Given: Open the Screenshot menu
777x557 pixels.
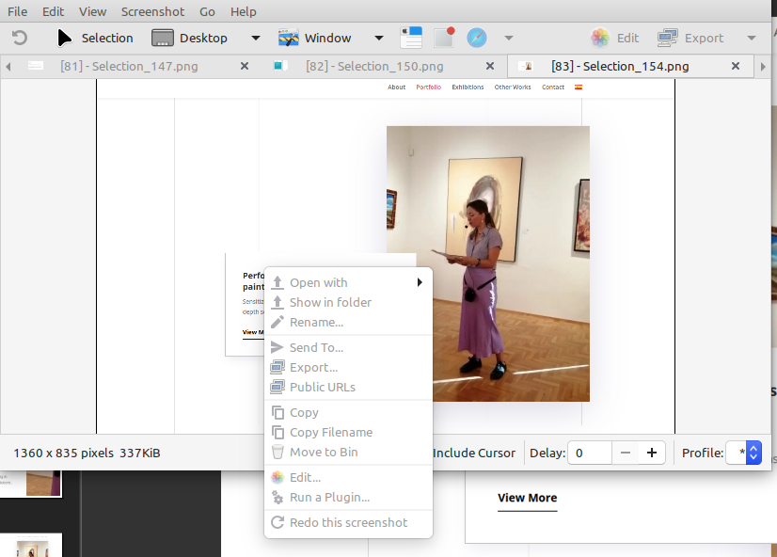Looking at the screenshot, I should 152,11.
